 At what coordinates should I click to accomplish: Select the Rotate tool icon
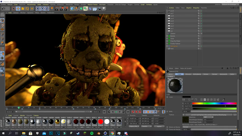(27, 9)
